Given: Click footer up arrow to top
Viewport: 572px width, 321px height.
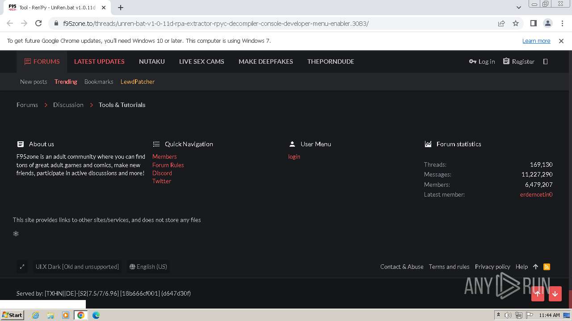Looking at the screenshot, I should (535, 267).
